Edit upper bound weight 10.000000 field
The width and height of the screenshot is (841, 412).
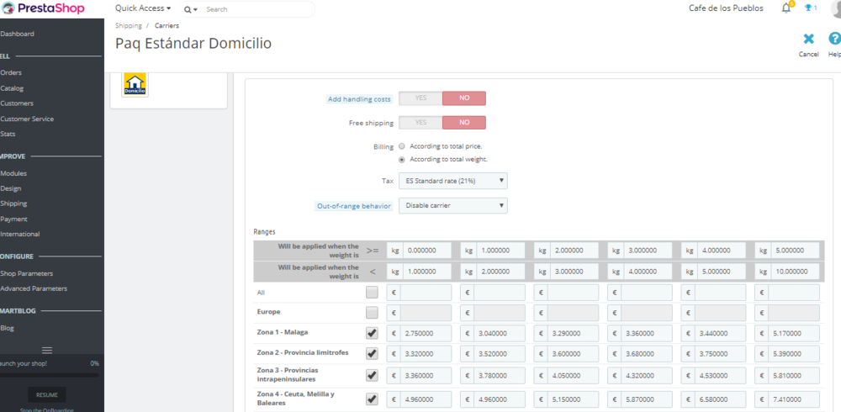click(x=795, y=271)
